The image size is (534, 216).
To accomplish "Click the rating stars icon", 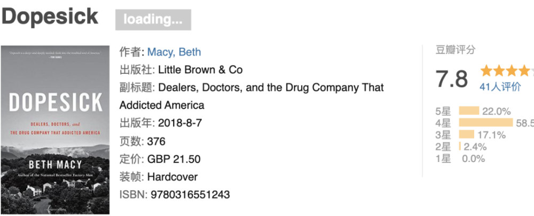I will (x=505, y=71).
